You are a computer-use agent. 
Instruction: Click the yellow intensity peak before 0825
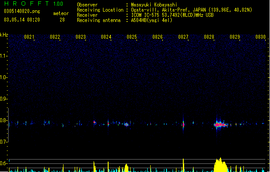pyautogui.click(x=126, y=168)
